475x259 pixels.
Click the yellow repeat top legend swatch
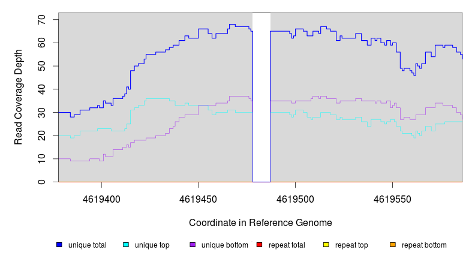(x=326, y=245)
